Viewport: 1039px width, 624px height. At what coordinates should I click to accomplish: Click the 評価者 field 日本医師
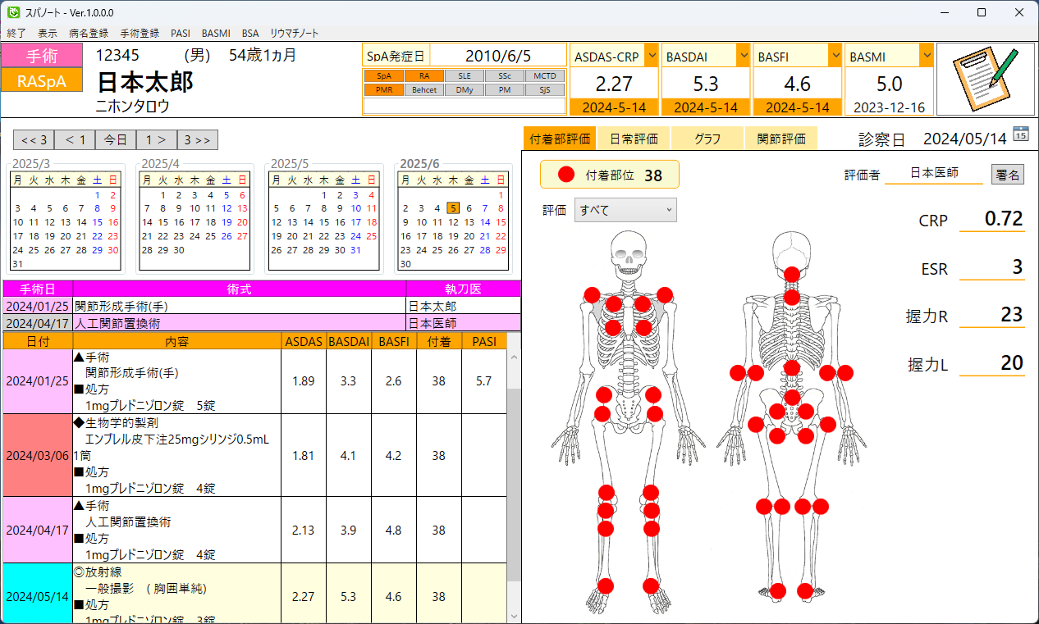coord(934,174)
